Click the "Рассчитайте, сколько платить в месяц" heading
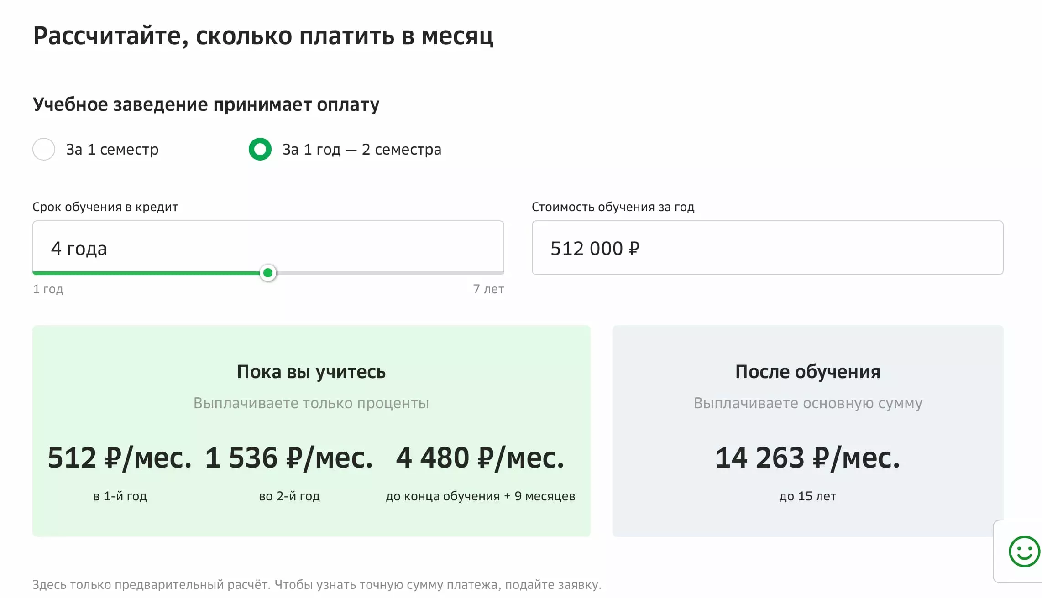1042x598 pixels. click(x=263, y=36)
